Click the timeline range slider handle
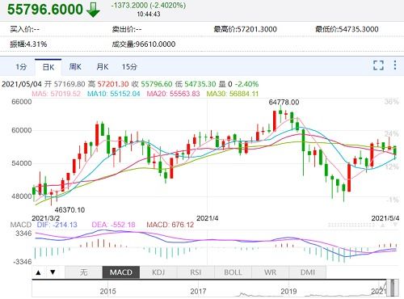This screenshot has width=404, height=299. [393, 288]
